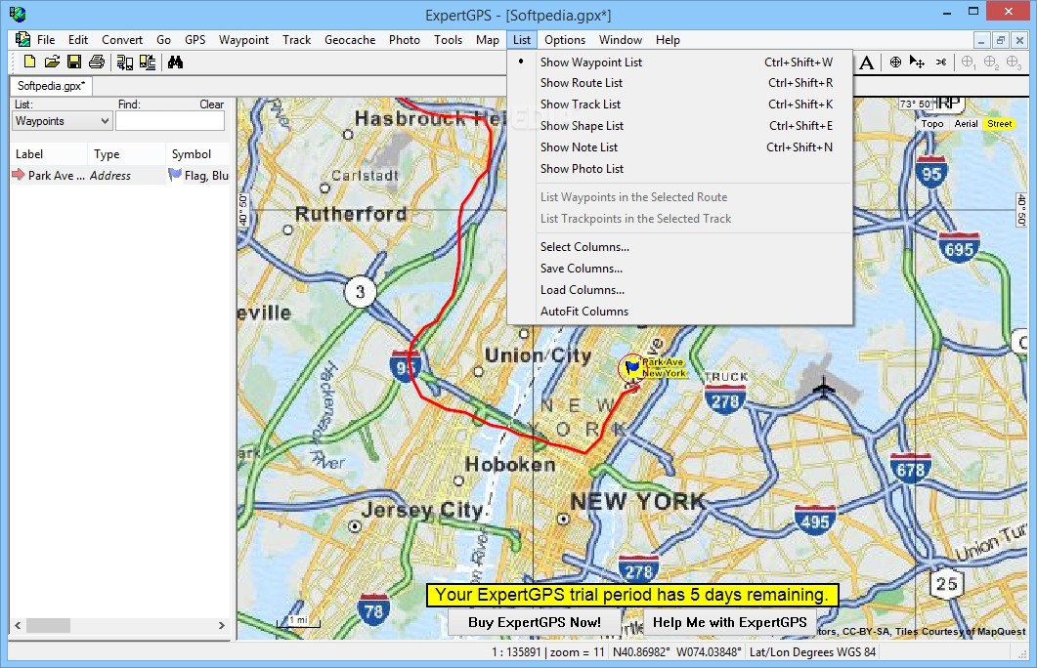The height and width of the screenshot is (668, 1037).
Task: Click the Lat/Lon Degrees WGS 84 status entry
Action: [812, 652]
